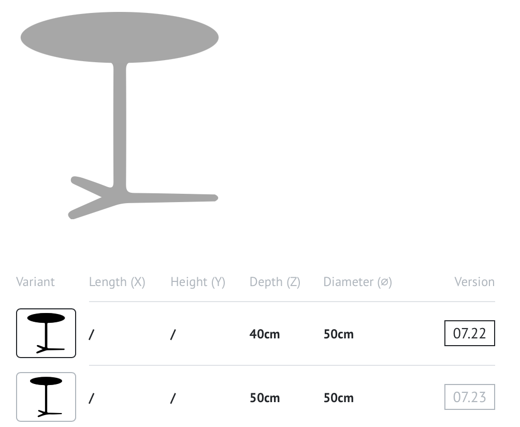520x427 pixels.
Task: Click the Length (X) column header
Action: coord(117,282)
